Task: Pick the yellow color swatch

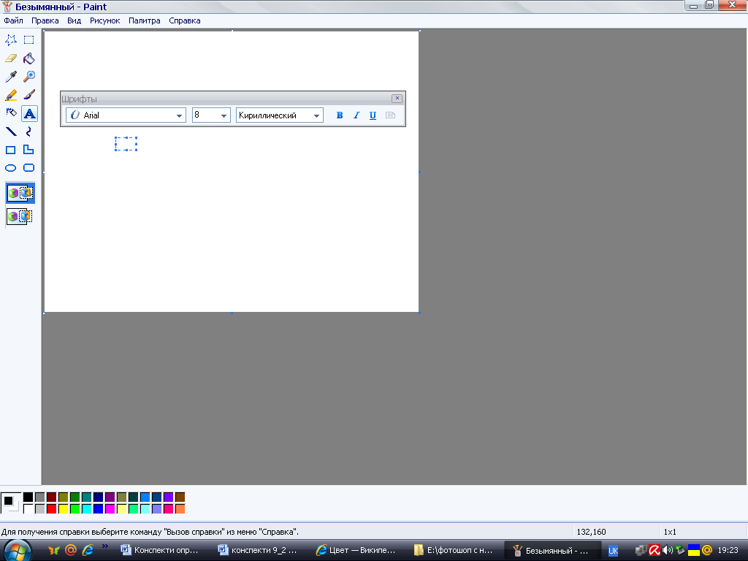Action: (x=63, y=509)
